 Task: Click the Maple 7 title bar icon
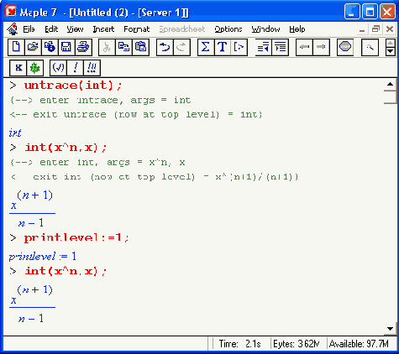11,12
